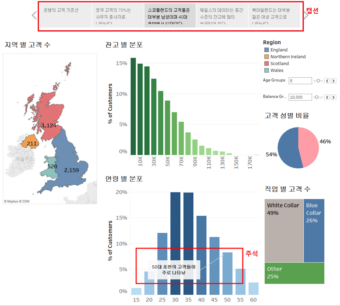Select the age 15 bar
The image size is (340, 306).
point(136,291)
